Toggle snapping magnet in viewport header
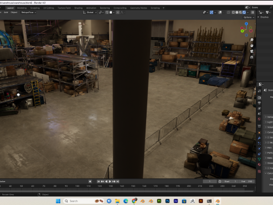 coord(107,13)
